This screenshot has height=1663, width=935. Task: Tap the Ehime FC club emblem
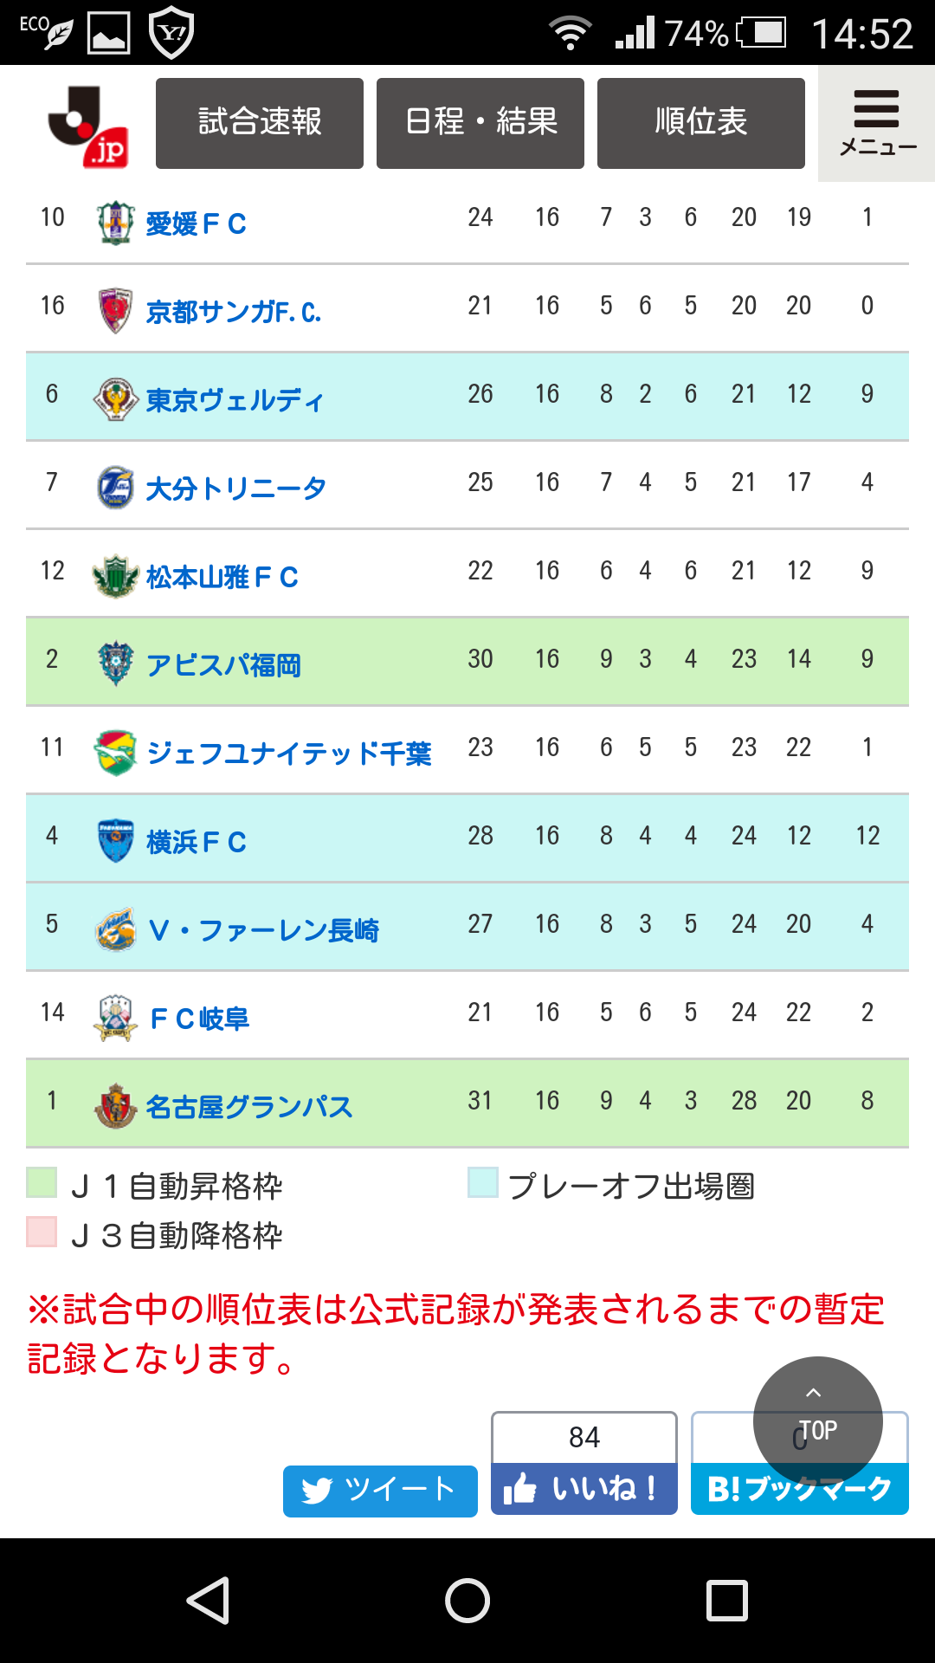[x=115, y=223]
